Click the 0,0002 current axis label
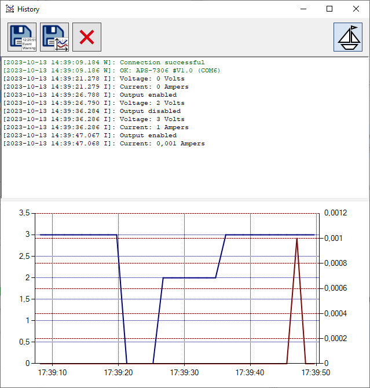Image resolution: width=370 pixels, height=388 pixels. tap(336, 338)
